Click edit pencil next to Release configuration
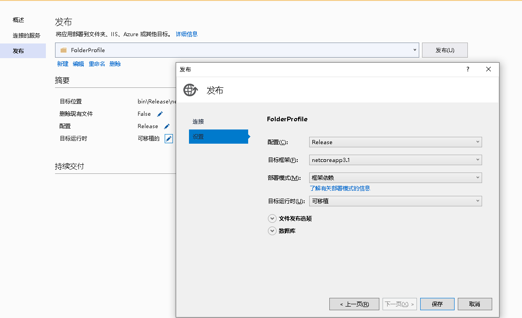 point(167,126)
